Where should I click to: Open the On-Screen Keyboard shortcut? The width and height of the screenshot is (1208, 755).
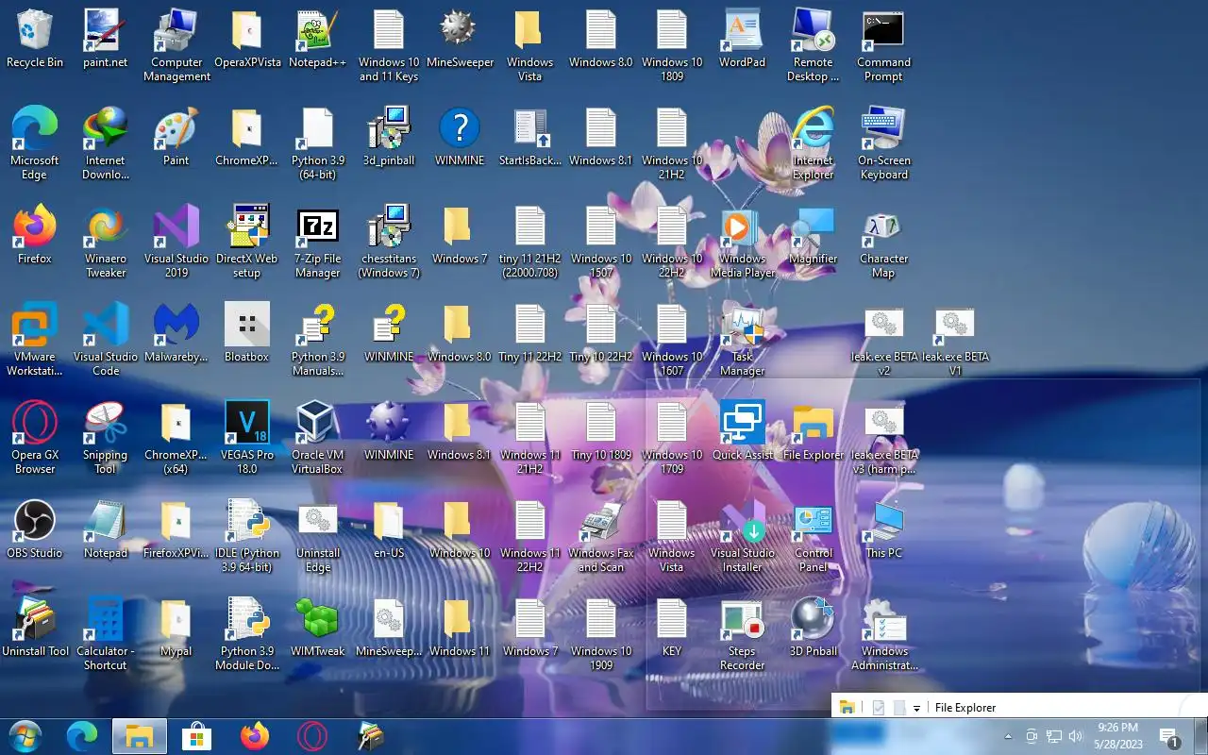[x=884, y=143]
